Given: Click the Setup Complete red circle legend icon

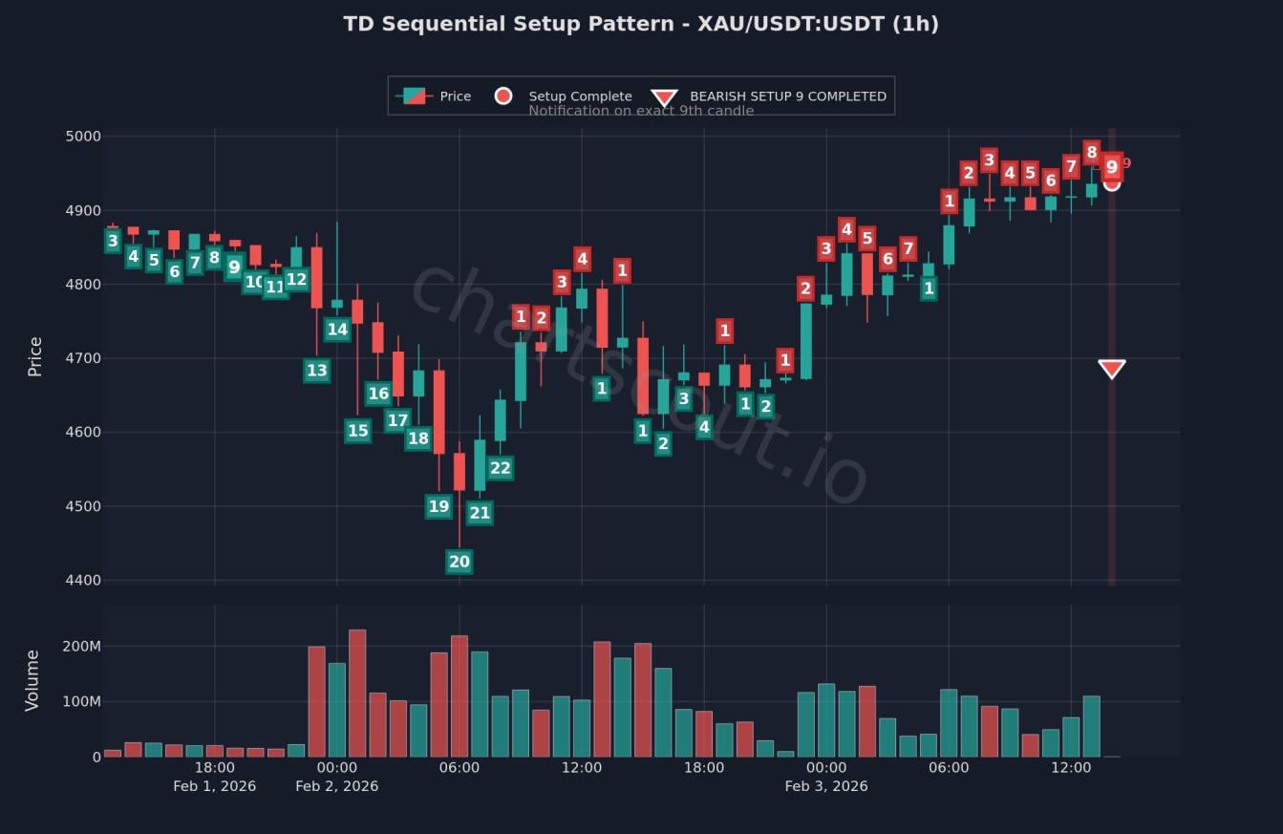Looking at the screenshot, I should pos(503,96).
